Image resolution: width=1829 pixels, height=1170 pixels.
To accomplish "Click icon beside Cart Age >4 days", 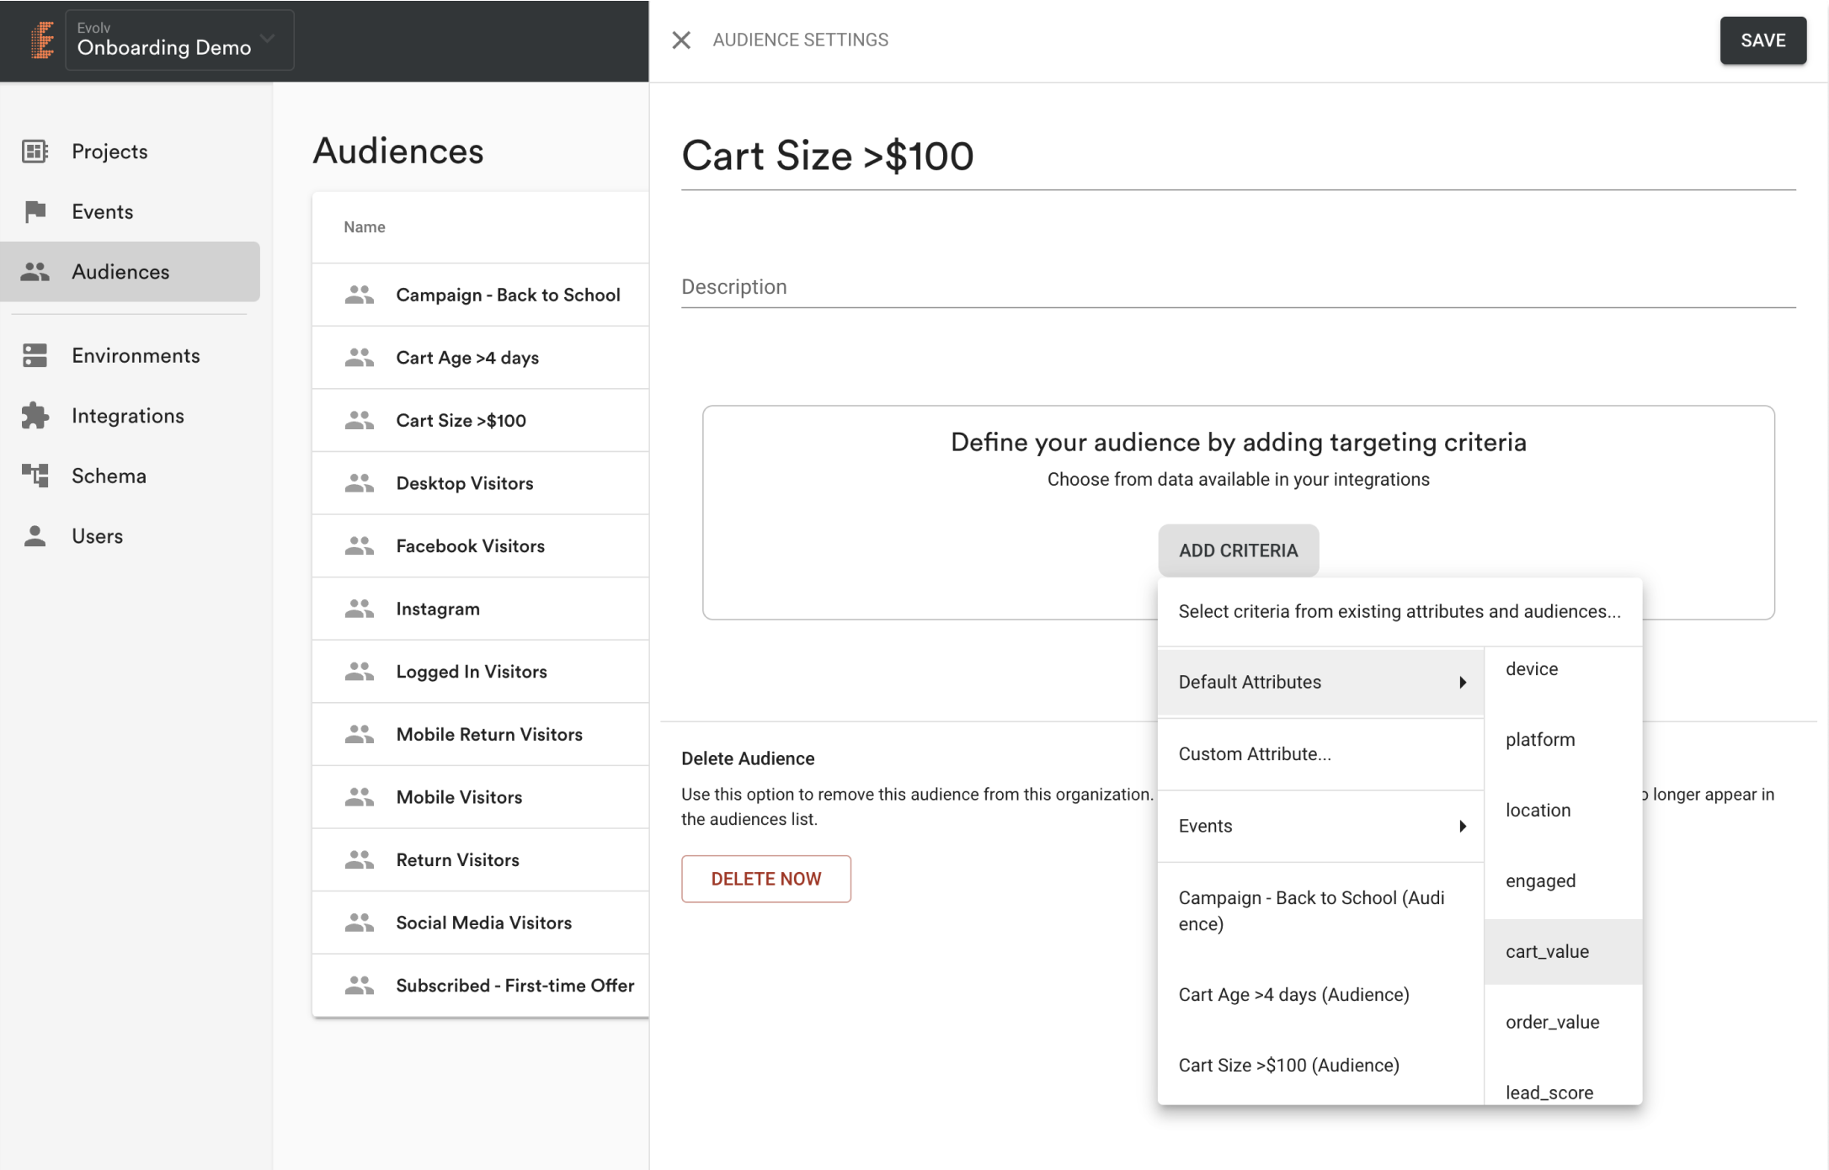I will point(360,358).
